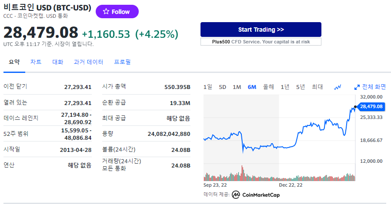This screenshot has height=204, width=391.
Task: Click 이전 닫기 value 27,293.41
Action: (x=78, y=87)
